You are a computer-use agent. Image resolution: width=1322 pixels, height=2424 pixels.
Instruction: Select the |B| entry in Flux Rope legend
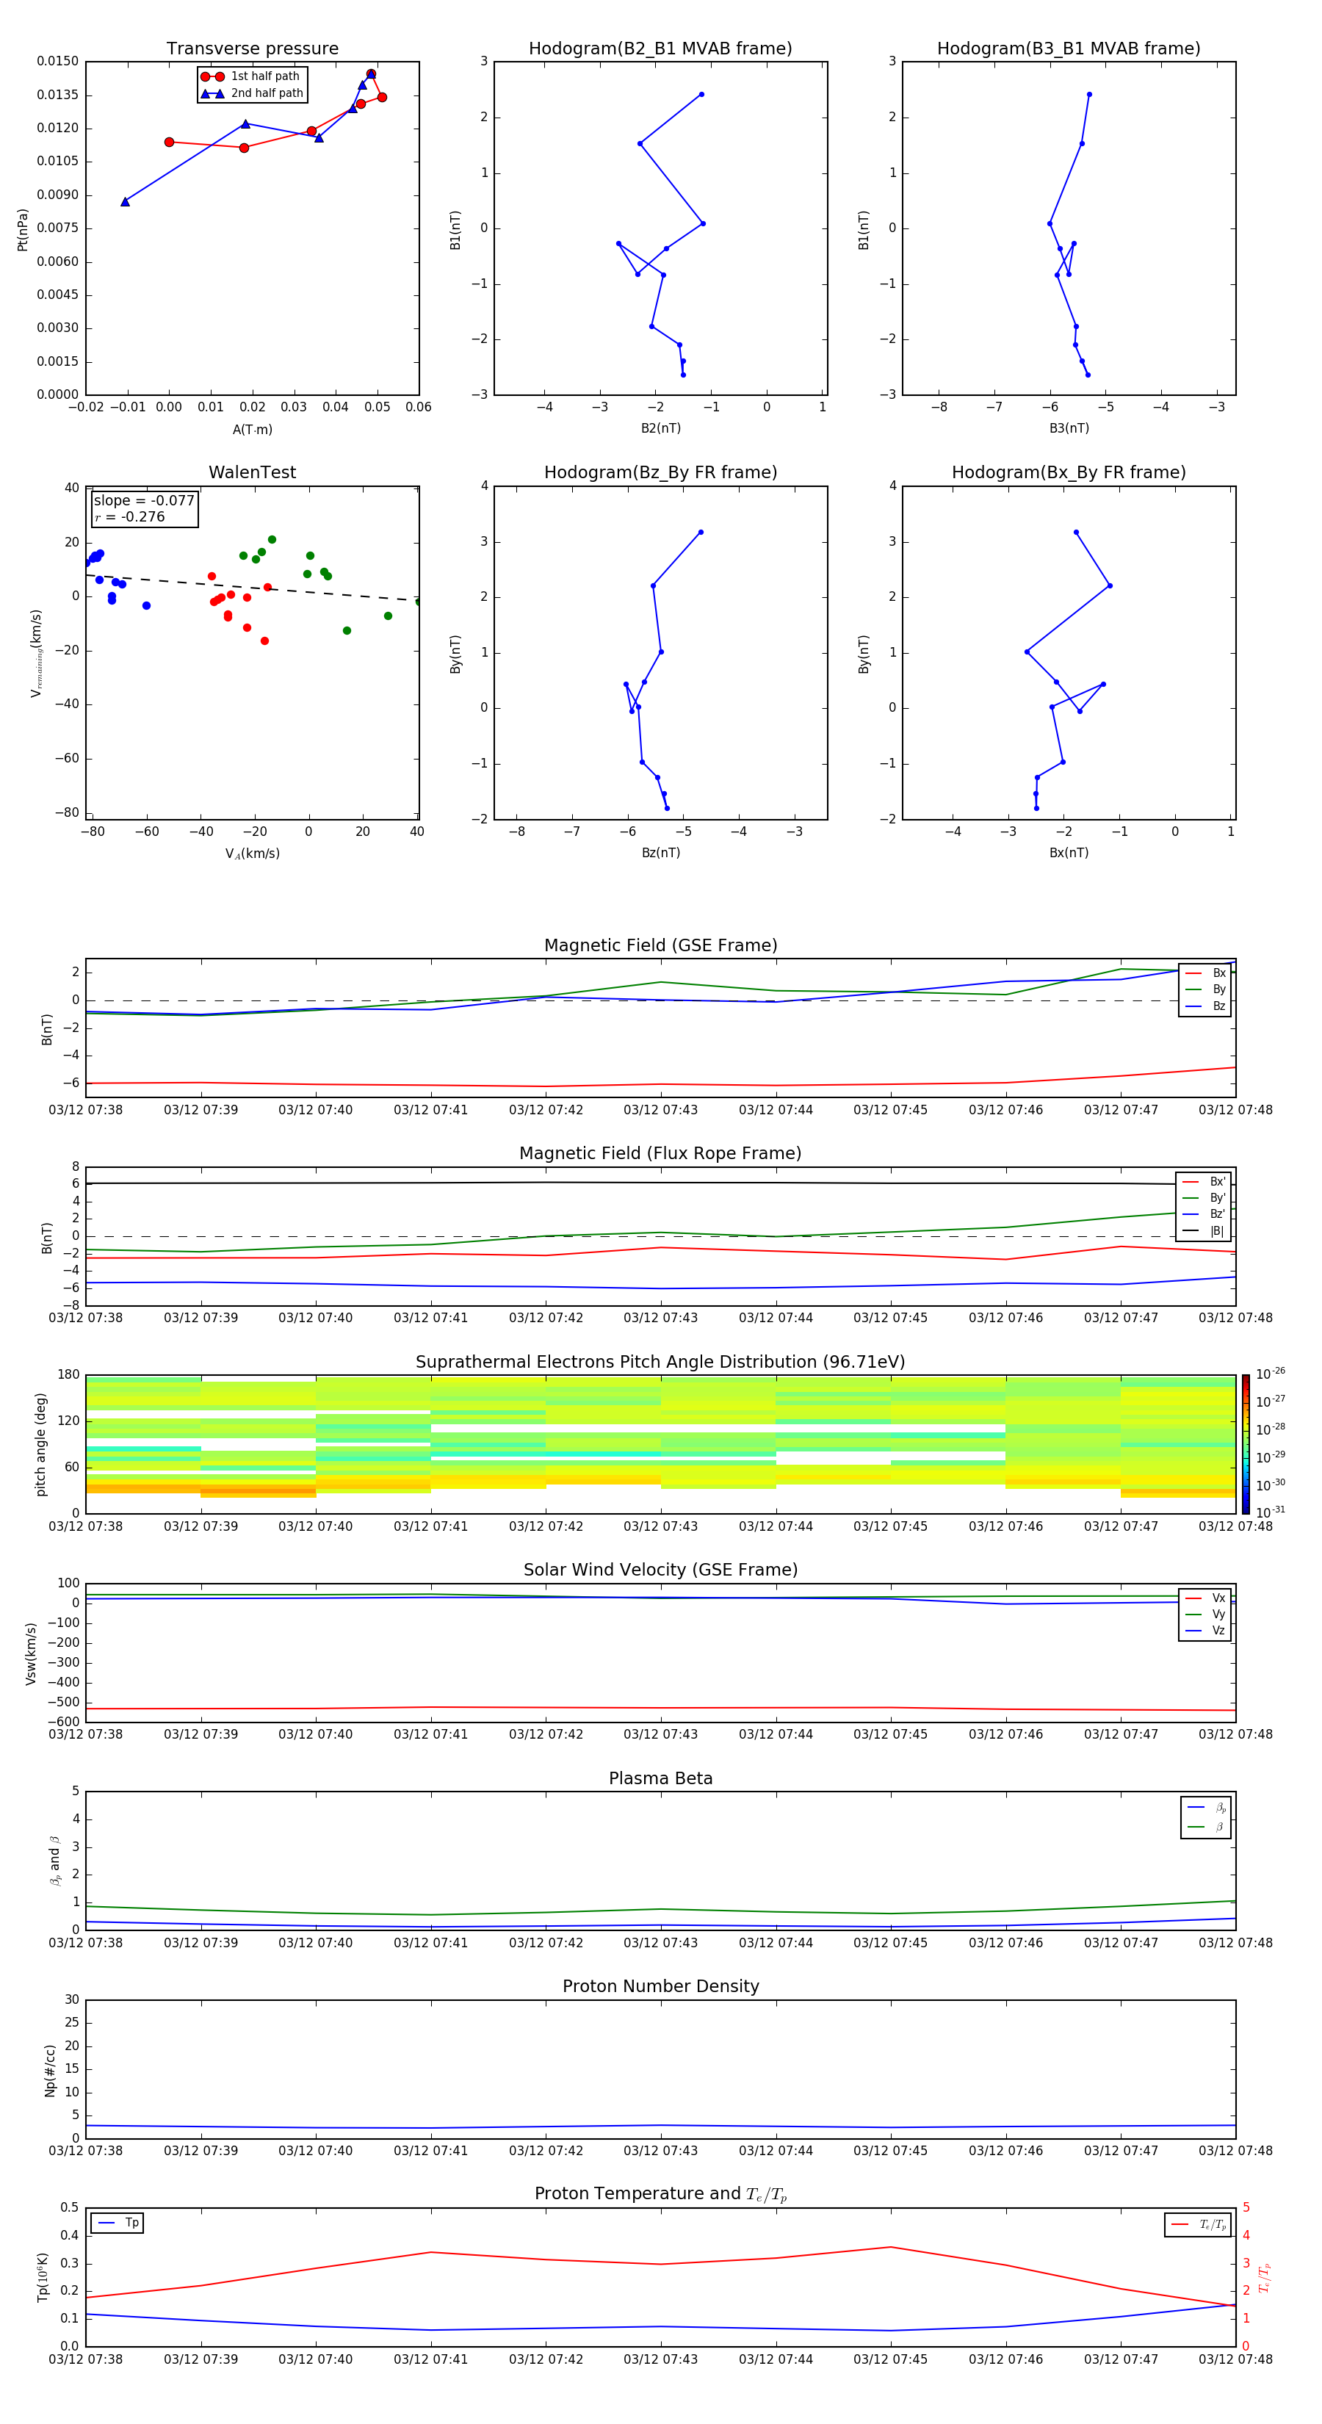[1204, 1231]
